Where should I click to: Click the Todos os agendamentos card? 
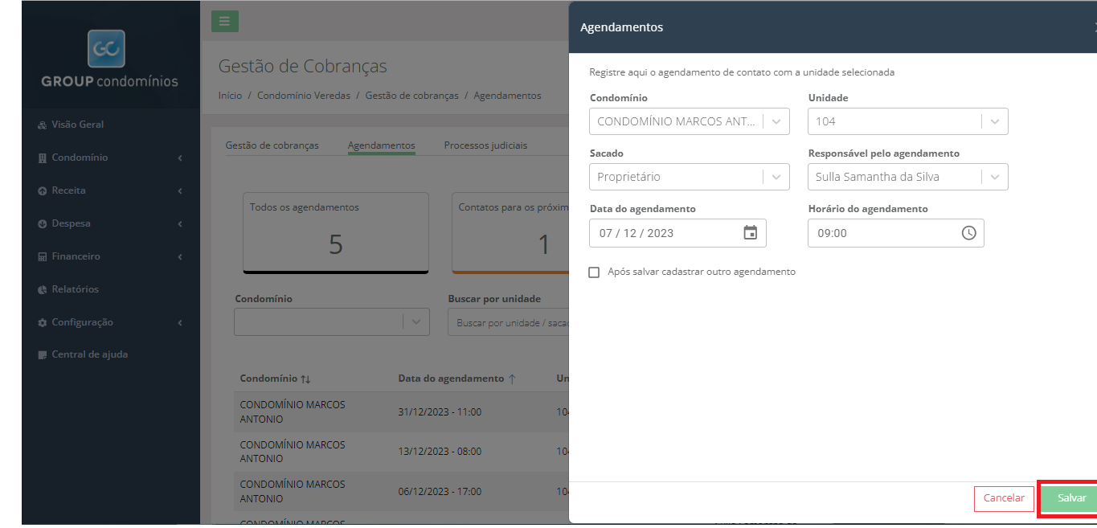[x=336, y=233]
